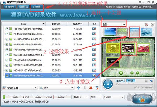Click the app logo in title bar
Screen dimensions: 157x107
[x=4, y=2]
